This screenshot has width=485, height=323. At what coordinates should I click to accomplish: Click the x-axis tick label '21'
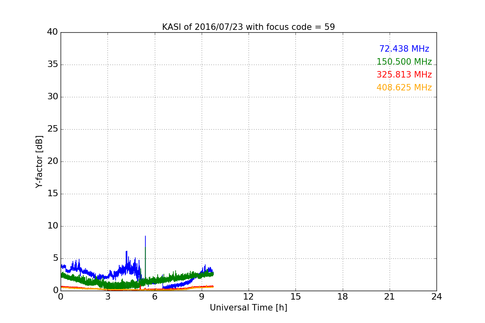coord(390,296)
